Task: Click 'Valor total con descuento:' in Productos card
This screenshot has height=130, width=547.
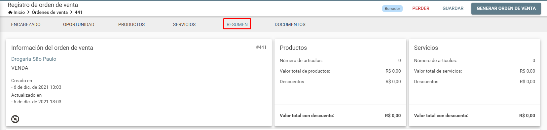Action: coord(307,115)
